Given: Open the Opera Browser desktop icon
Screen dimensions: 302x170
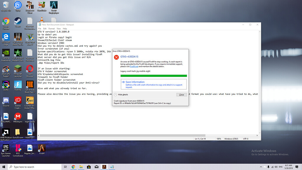Looking at the screenshot, I should (29, 68).
